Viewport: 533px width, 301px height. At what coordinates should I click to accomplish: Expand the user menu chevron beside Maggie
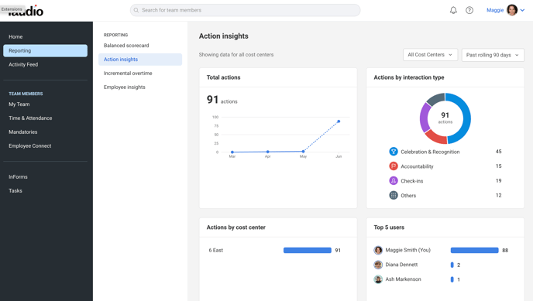522,10
